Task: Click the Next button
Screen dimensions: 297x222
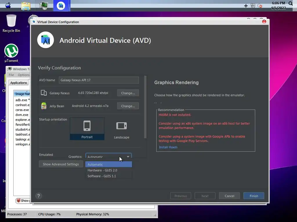Action: point(205,196)
